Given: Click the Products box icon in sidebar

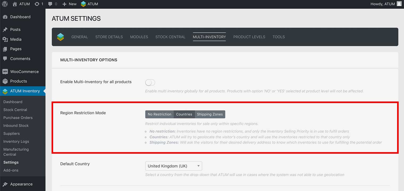Looking at the screenshot, I should (x=5, y=81).
